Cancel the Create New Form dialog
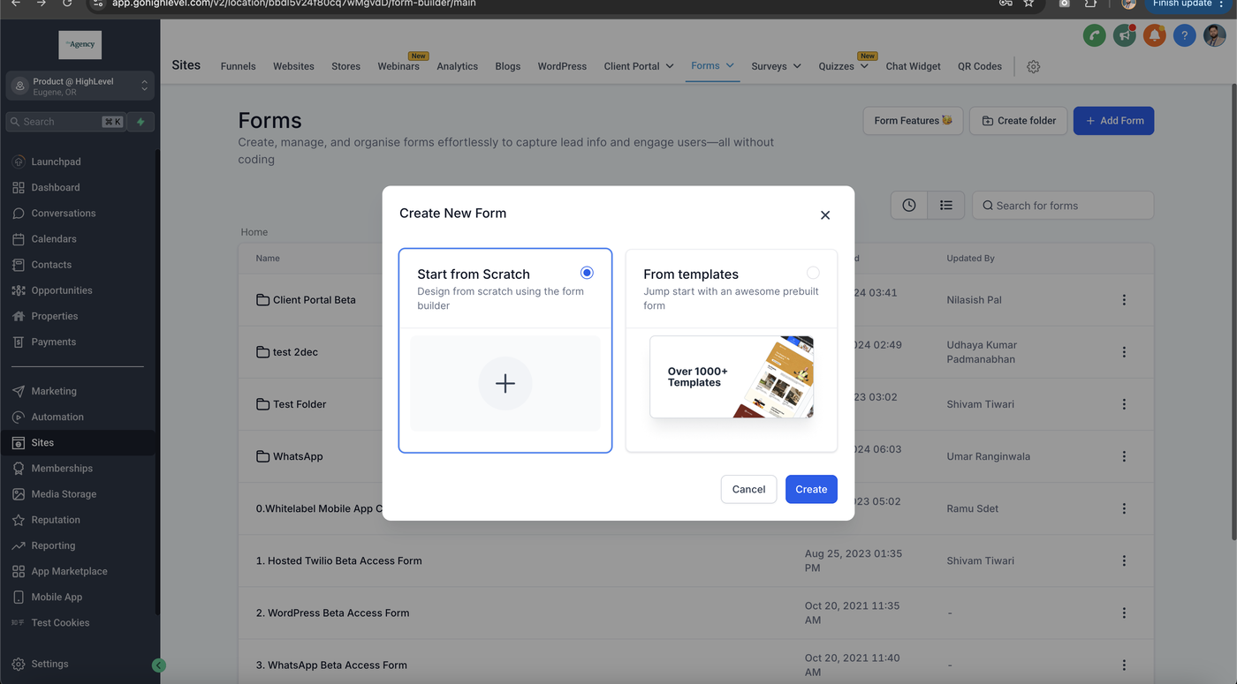 point(748,489)
